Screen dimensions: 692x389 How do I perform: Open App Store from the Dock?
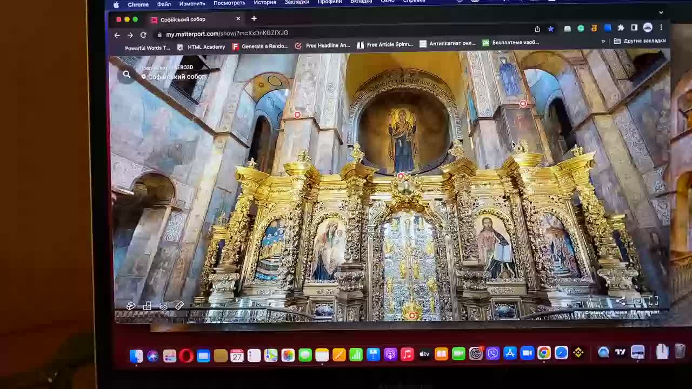(x=510, y=353)
